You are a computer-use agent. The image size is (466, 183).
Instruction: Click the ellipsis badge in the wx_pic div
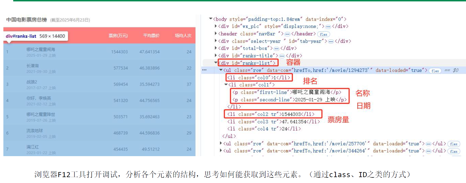(x=328, y=27)
